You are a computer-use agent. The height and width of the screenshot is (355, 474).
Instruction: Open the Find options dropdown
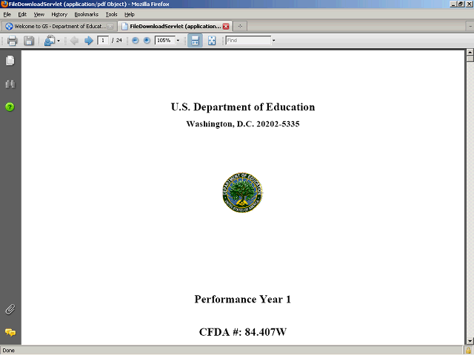(273, 41)
